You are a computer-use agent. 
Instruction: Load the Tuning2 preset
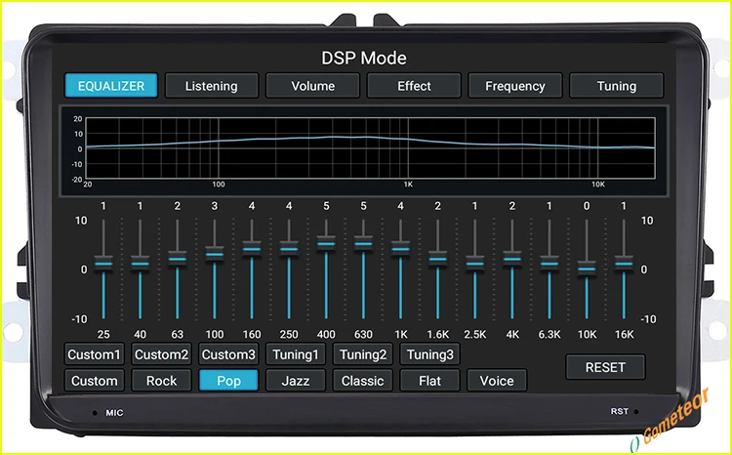(x=363, y=354)
